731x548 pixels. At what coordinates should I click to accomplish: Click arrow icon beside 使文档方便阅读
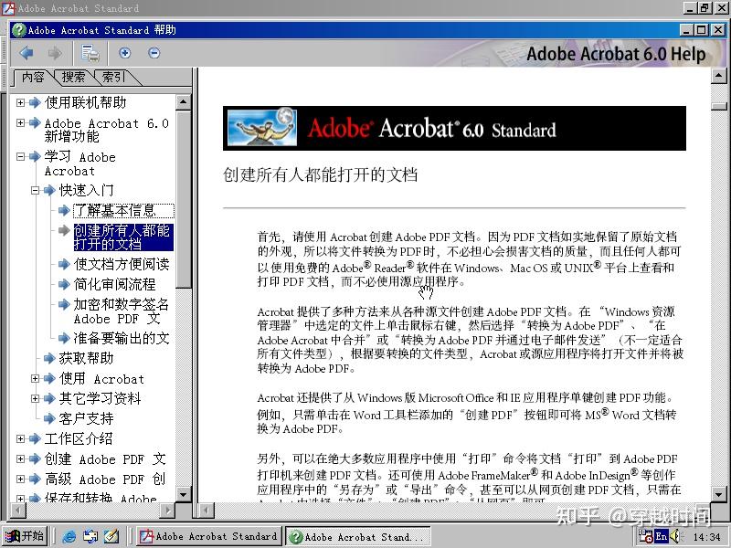point(64,264)
